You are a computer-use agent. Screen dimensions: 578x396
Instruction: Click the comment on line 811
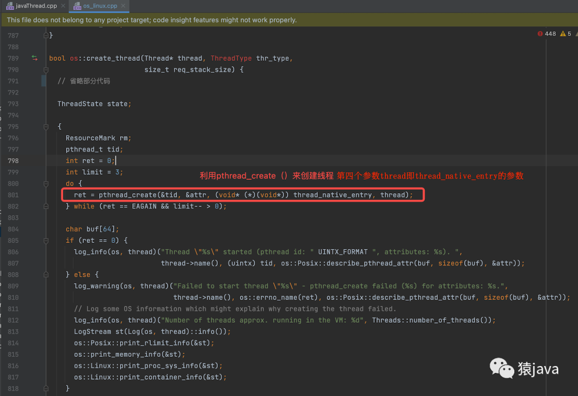pos(235,309)
